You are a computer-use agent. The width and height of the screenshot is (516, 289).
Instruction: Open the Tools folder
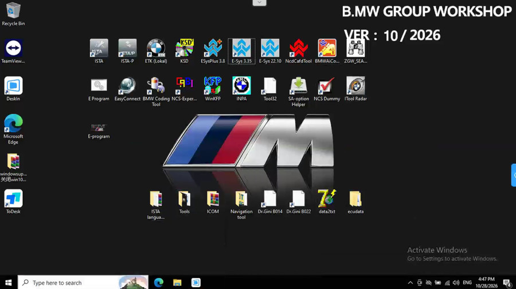pyautogui.click(x=184, y=203)
